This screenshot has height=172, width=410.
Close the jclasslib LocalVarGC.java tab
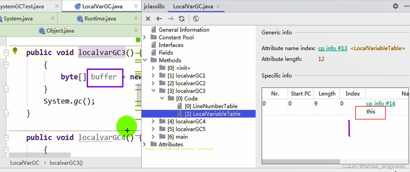pyautogui.click(x=218, y=6)
